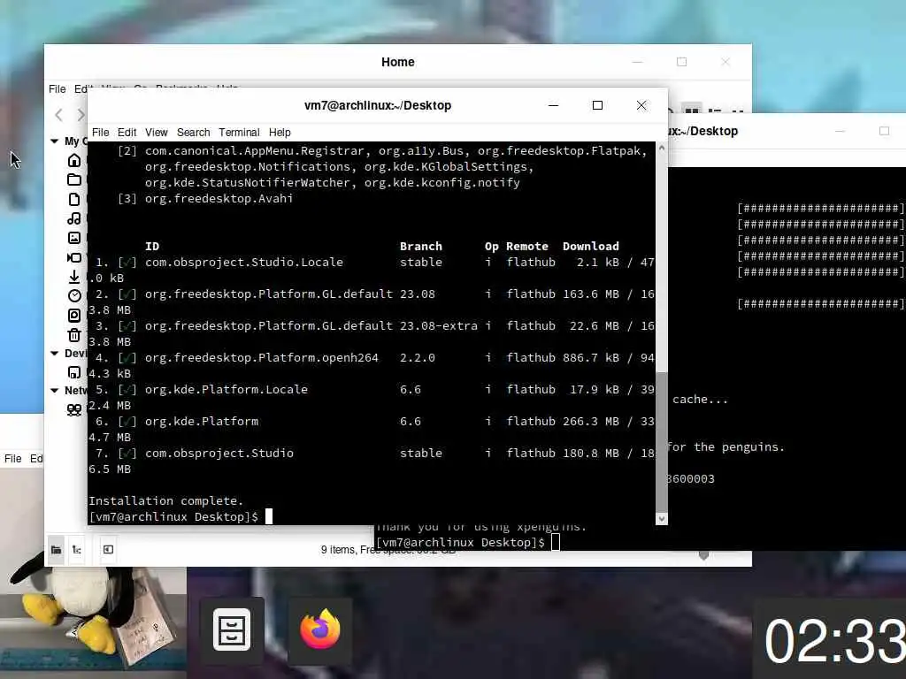This screenshot has width=906, height=679.
Task: Click org.freedesktop.Avahi in the terminal
Action: tap(219, 199)
